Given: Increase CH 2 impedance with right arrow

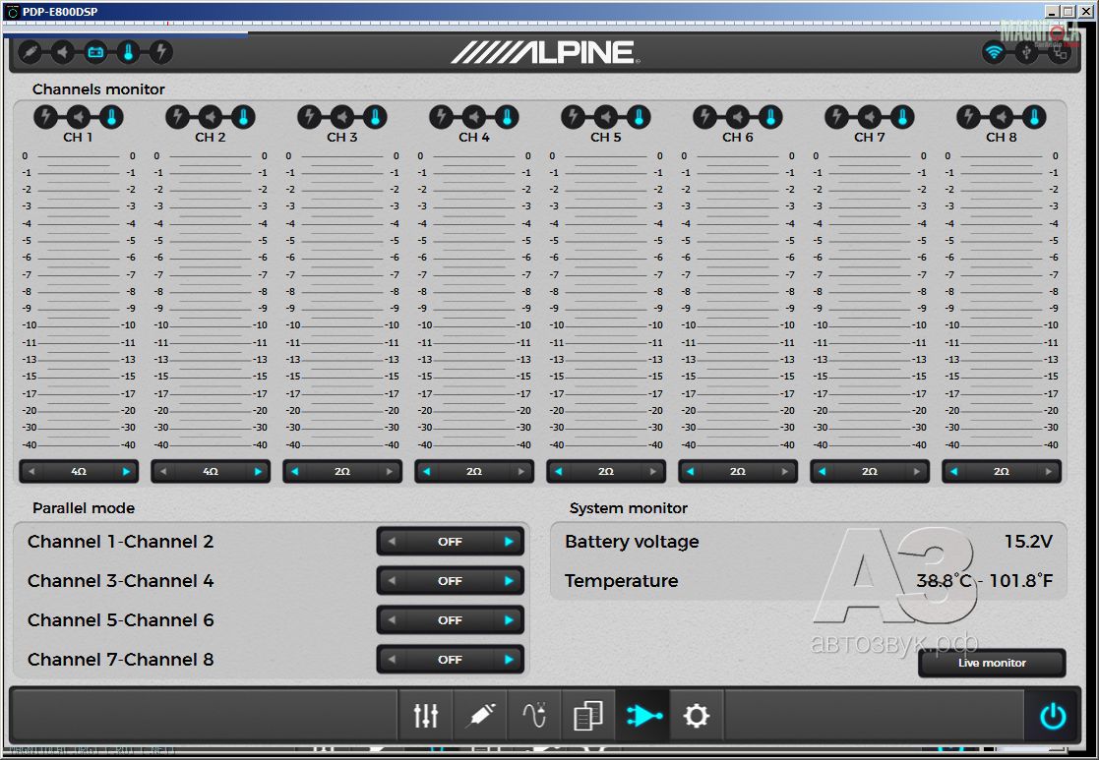Looking at the screenshot, I should coord(258,471).
